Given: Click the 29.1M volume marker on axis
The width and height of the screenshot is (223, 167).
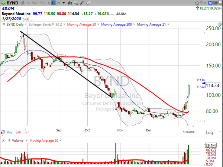Looking at the screenshot, I should coord(211,145).
